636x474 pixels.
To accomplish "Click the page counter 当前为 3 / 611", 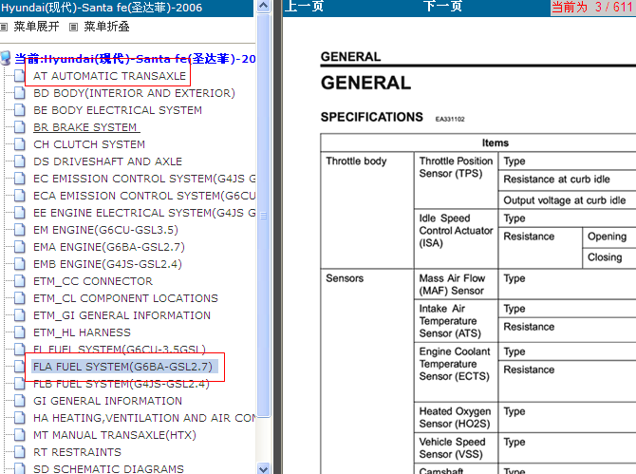I will coord(593,7).
